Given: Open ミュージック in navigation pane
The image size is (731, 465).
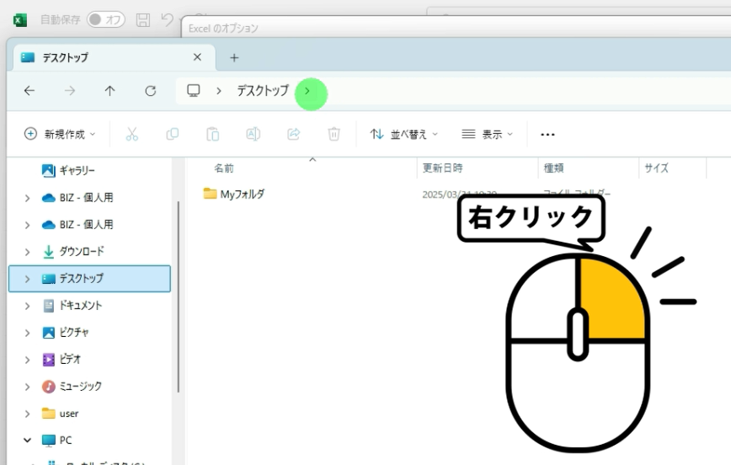Looking at the screenshot, I should (72, 386).
